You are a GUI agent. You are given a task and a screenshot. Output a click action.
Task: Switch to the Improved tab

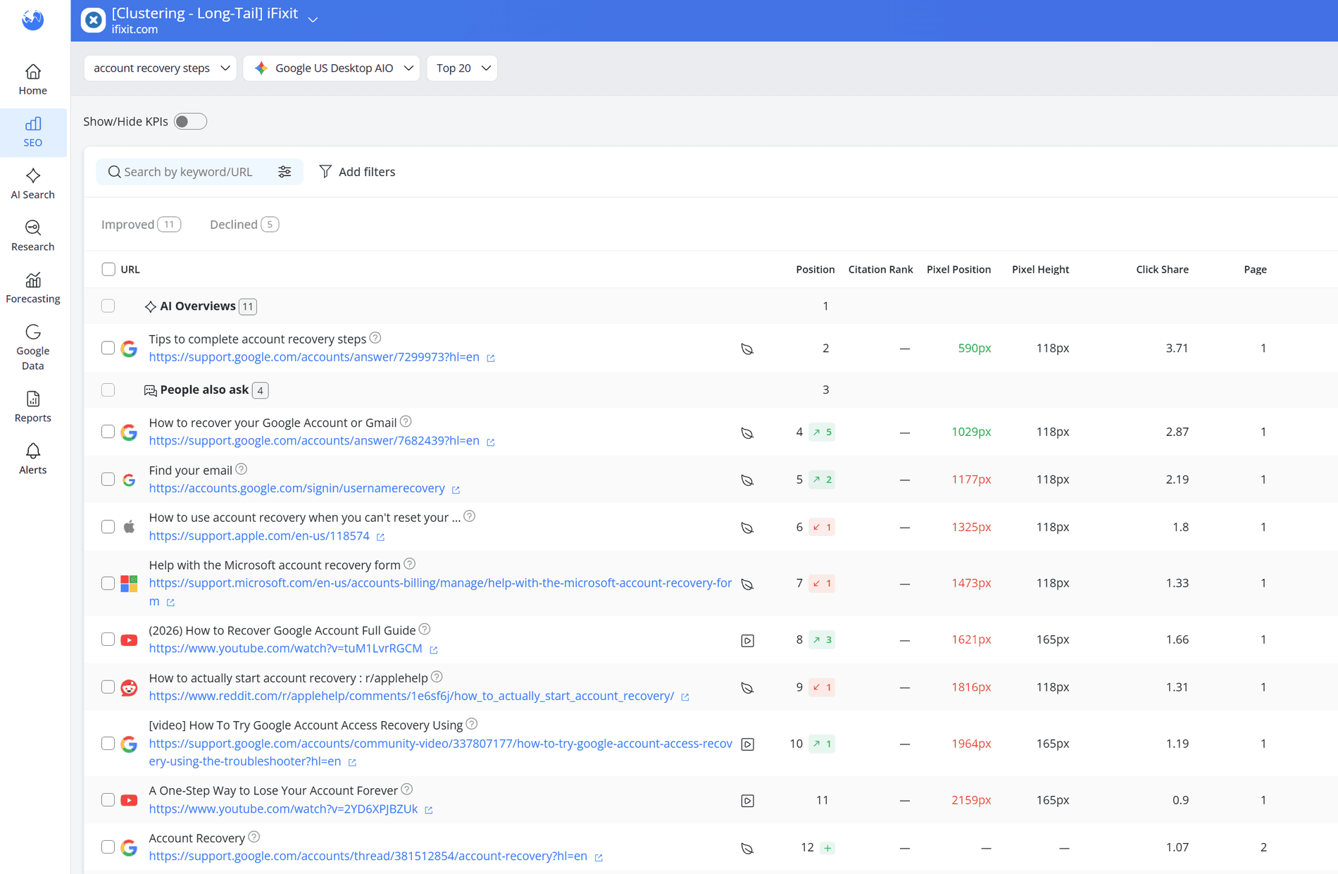141,224
